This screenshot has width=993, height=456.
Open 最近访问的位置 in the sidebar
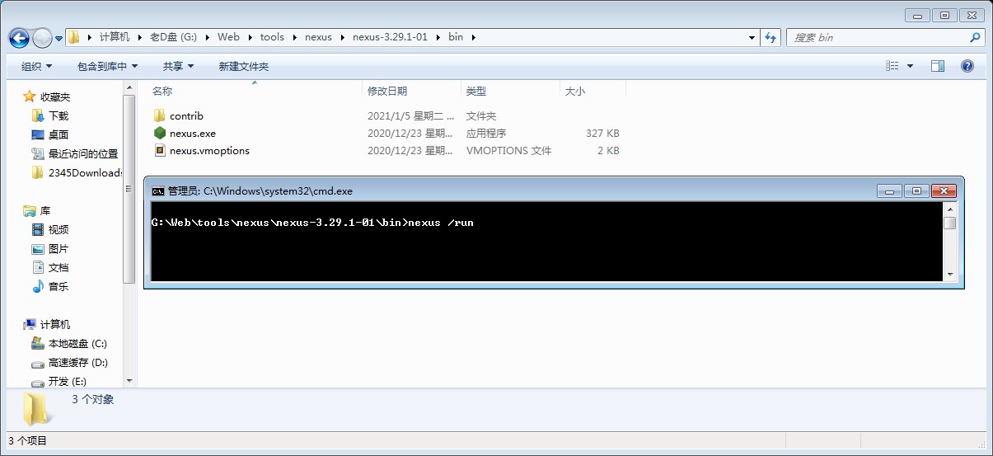[83, 153]
